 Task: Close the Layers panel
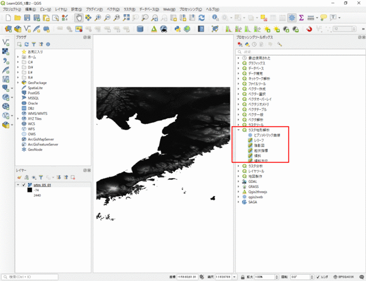click(x=89, y=170)
